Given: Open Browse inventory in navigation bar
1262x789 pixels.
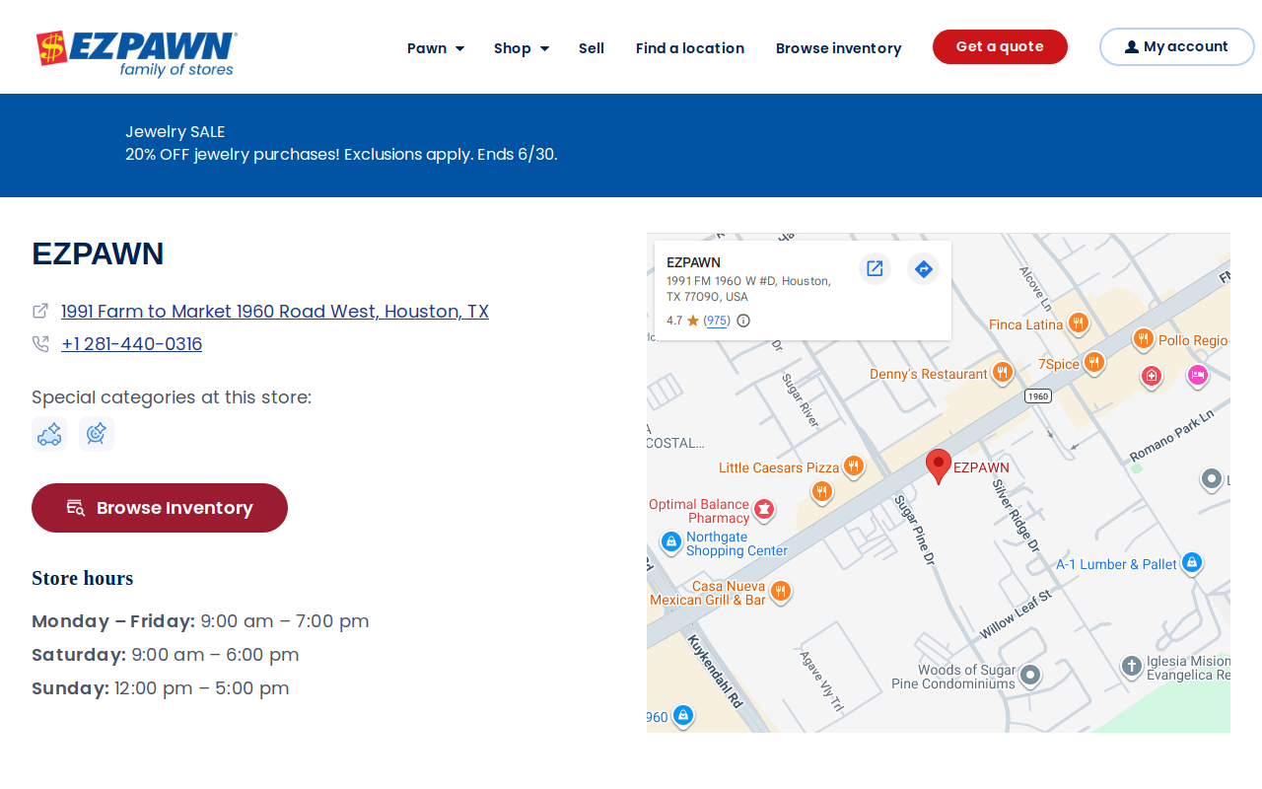Looking at the screenshot, I should [x=839, y=48].
